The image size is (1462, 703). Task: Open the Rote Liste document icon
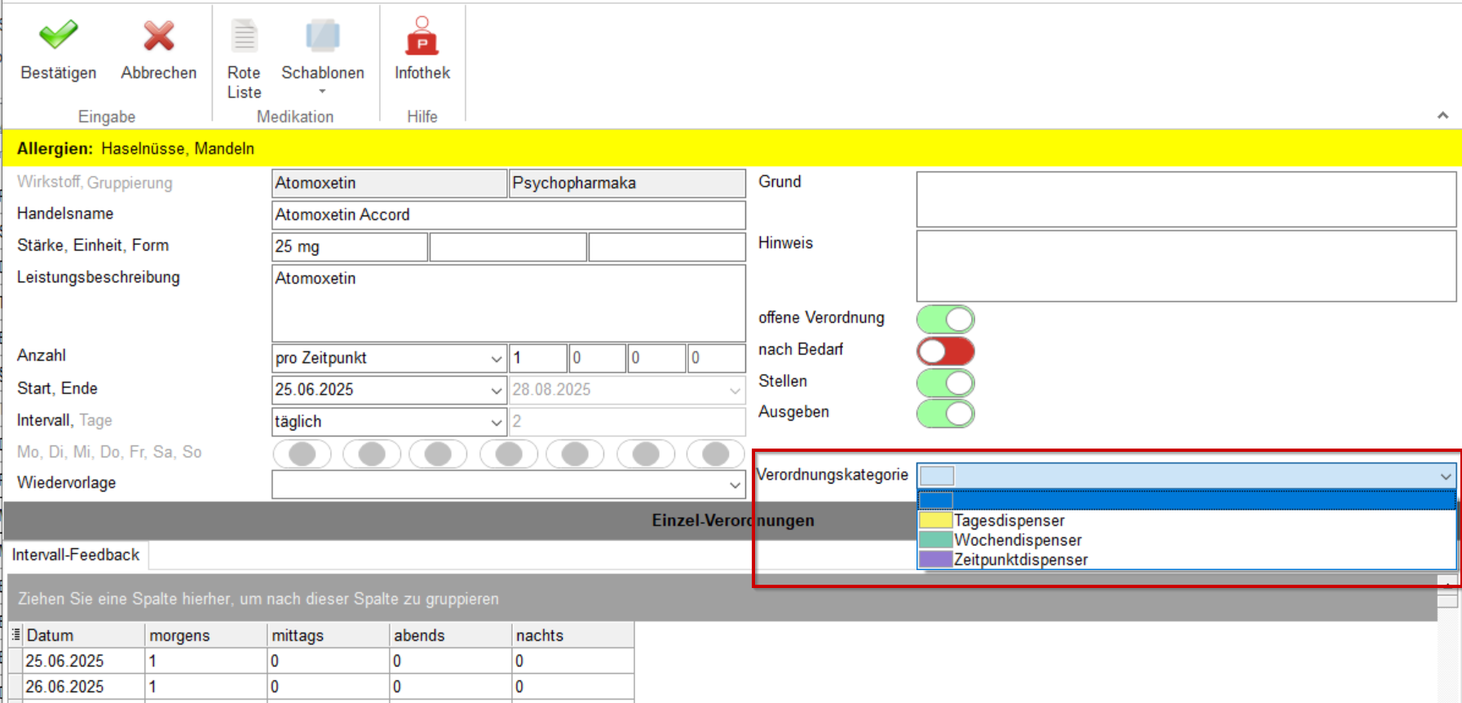[244, 36]
